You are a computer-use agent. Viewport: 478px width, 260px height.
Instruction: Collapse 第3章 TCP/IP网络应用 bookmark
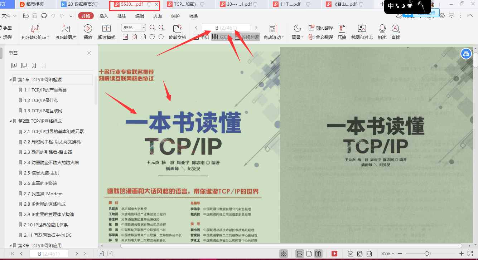pyautogui.click(x=11, y=245)
